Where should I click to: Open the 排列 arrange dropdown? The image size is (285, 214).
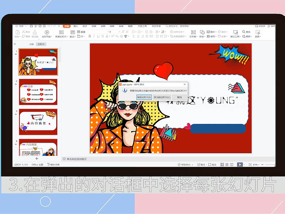point(212,36)
